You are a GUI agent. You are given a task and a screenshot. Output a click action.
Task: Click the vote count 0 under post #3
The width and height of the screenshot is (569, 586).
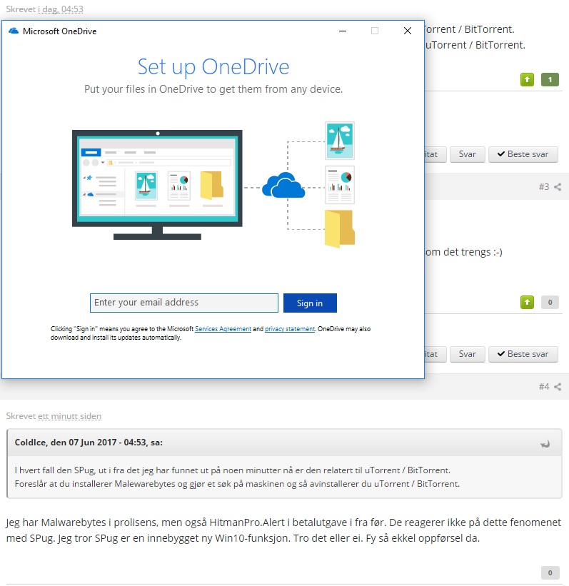point(550,302)
